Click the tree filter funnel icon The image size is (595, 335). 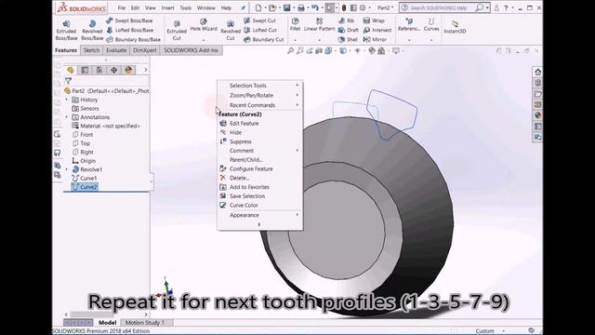point(68,81)
